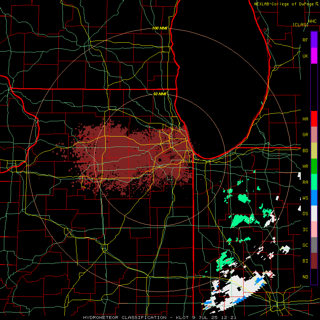
Task: Click the "[CLAS]" units label
Action: tap(300, 25)
